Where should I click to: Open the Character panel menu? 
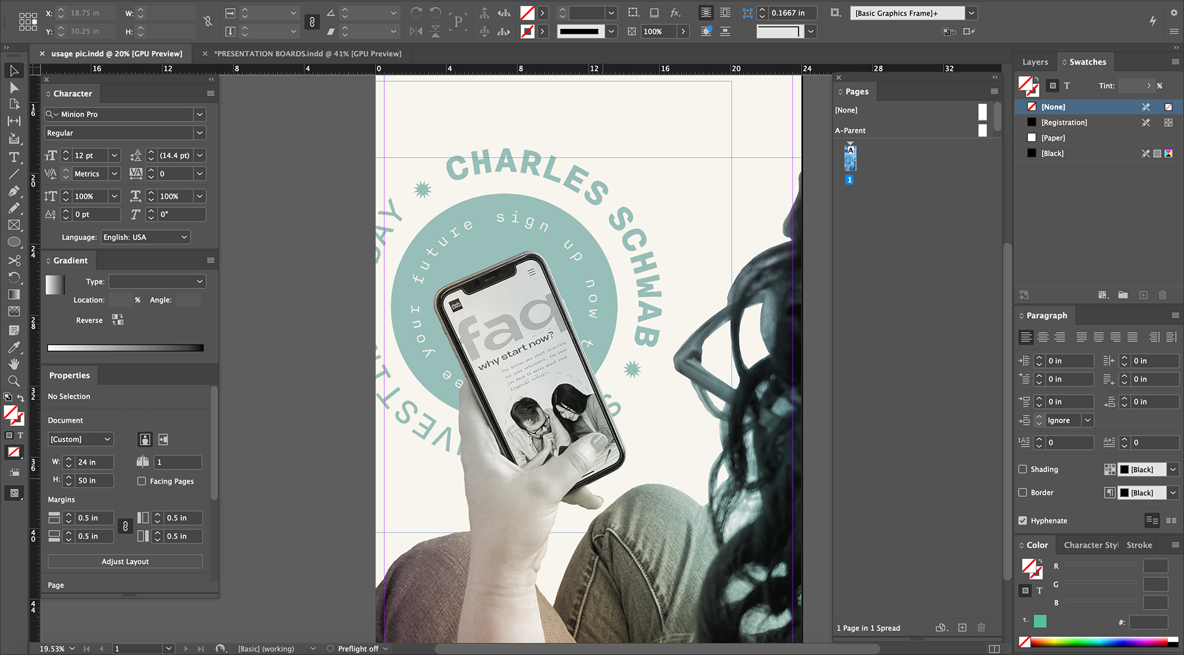[x=210, y=94]
